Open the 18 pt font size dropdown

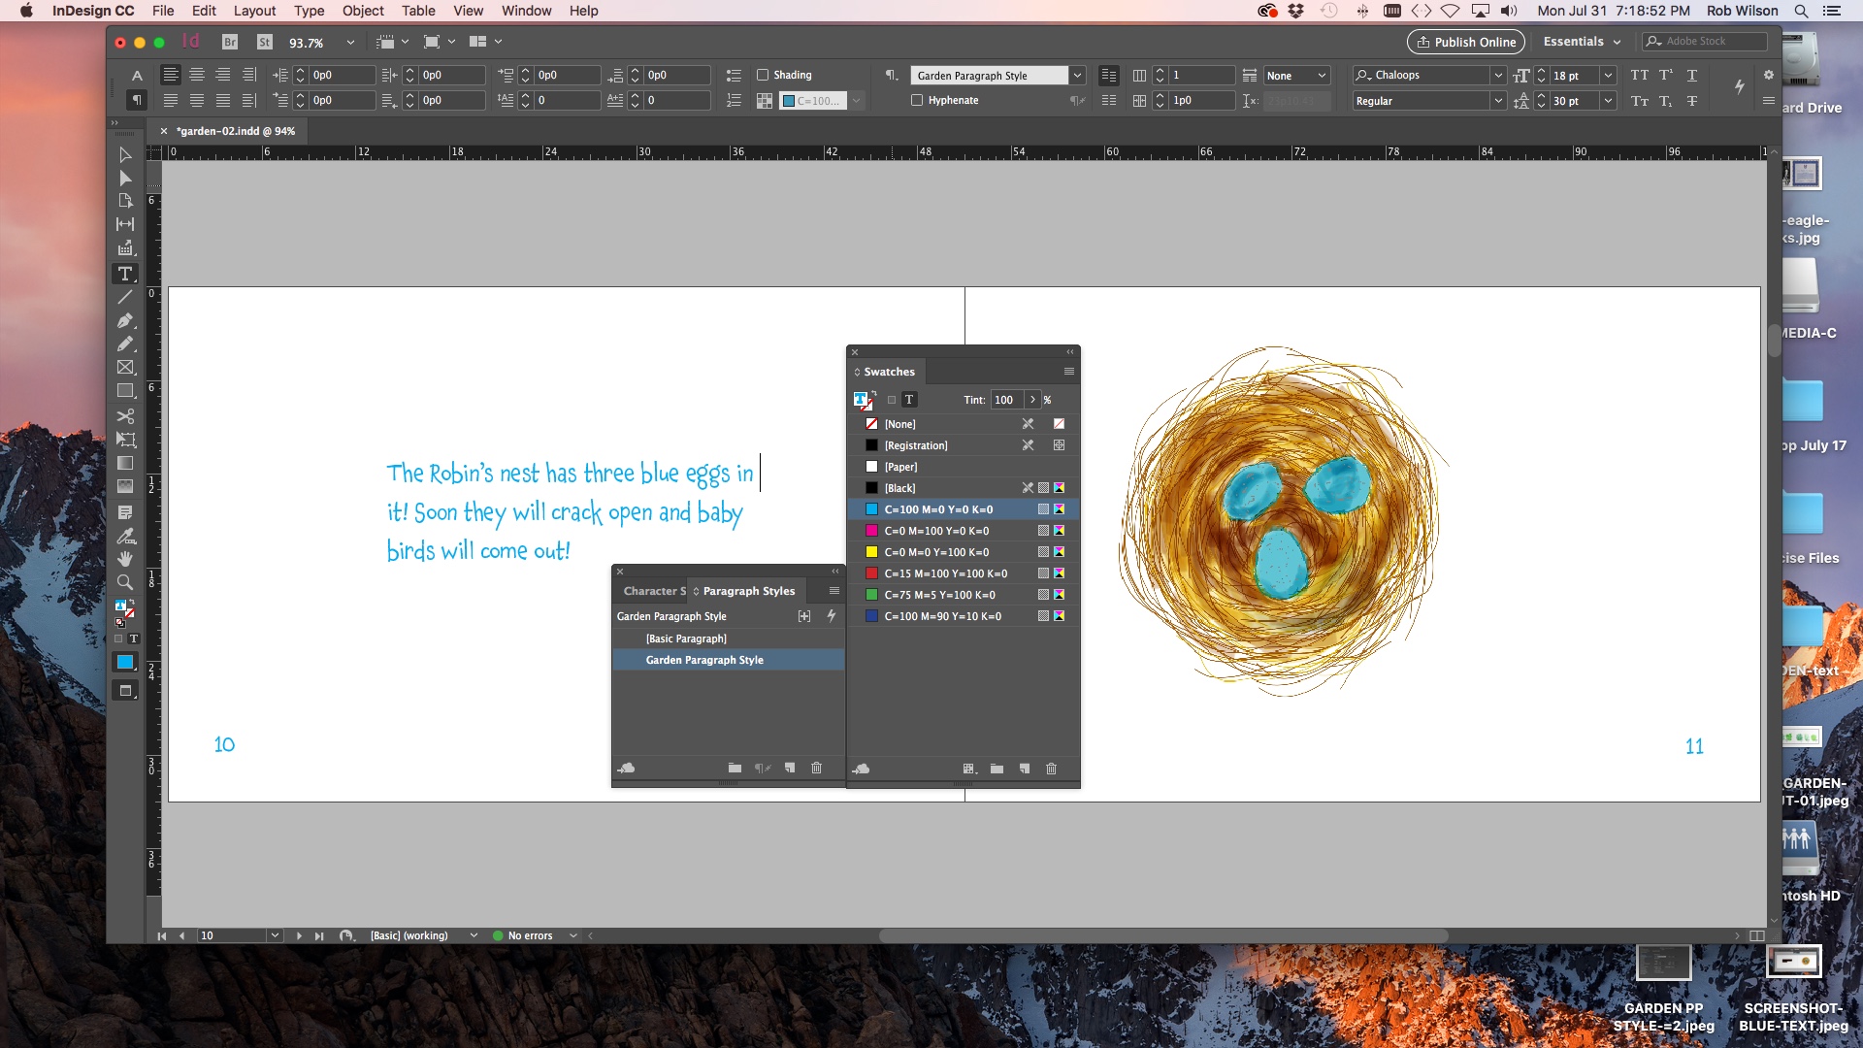(x=1609, y=75)
